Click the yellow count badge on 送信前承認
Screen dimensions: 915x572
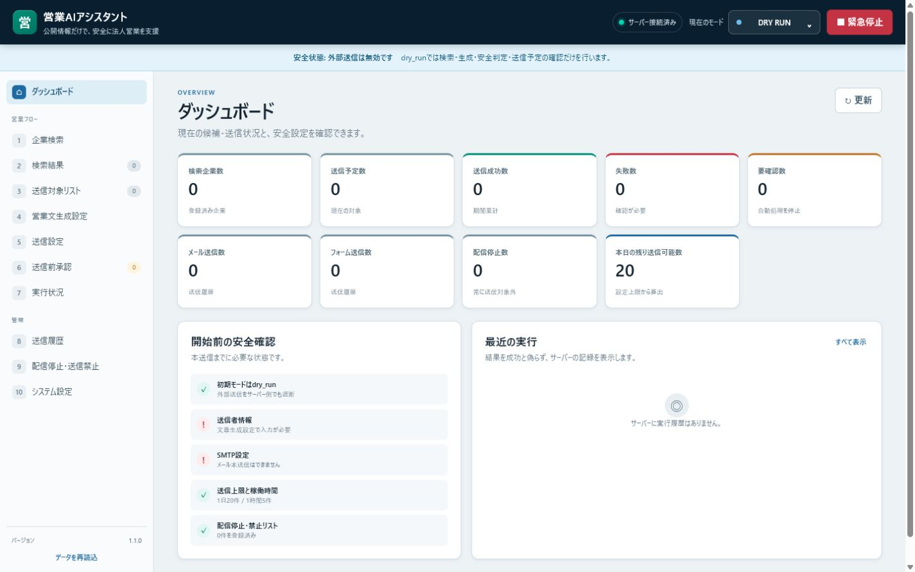(134, 268)
